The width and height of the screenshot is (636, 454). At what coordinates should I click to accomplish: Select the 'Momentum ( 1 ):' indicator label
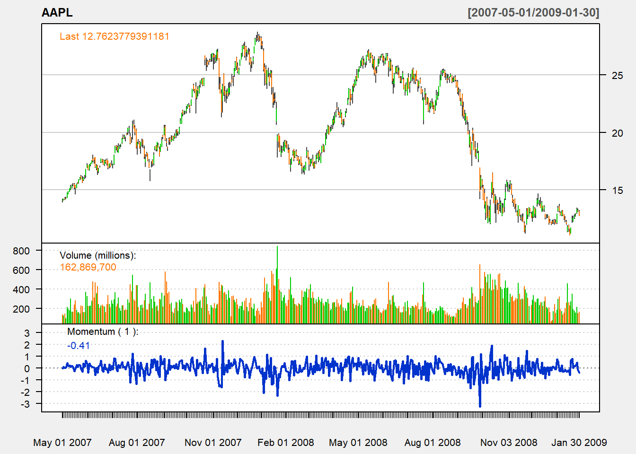click(103, 332)
